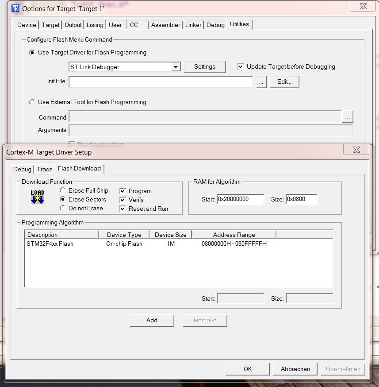Viewport: 379px width, 387px height.
Task: Click Programming Algorithm Size field
Action: click(309, 298)
